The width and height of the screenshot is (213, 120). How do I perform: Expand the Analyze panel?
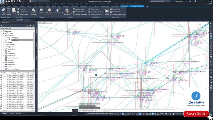coord(71,17)
